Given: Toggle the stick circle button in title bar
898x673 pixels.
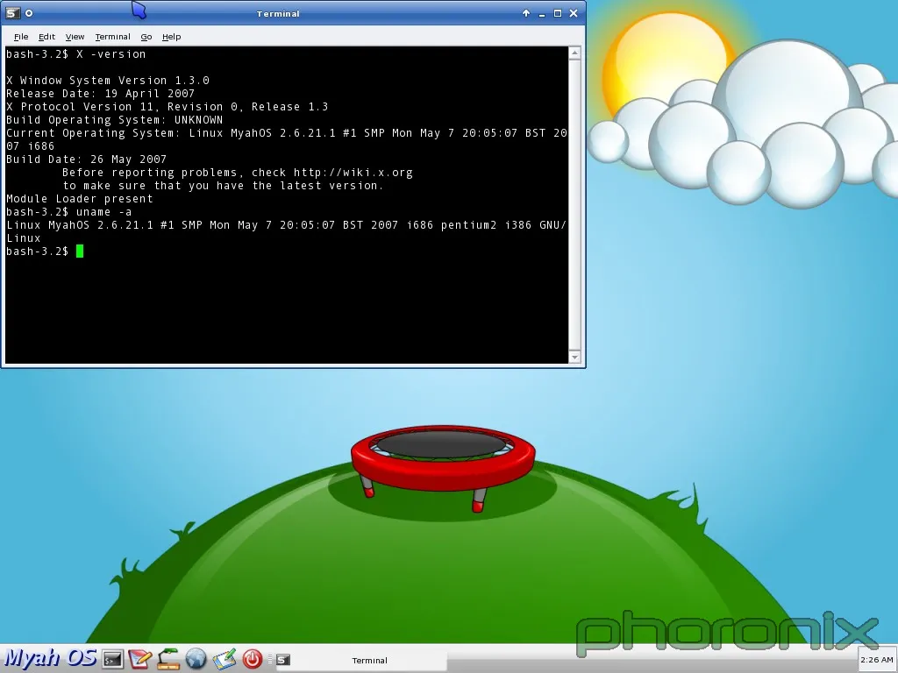Looking at the screenshot, I should (x=29, y=13).
